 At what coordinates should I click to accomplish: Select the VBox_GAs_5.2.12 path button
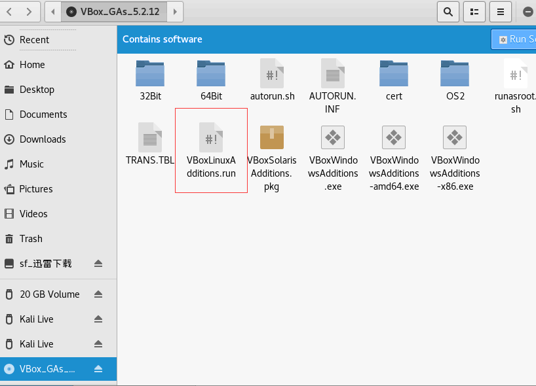coord(114,12)
